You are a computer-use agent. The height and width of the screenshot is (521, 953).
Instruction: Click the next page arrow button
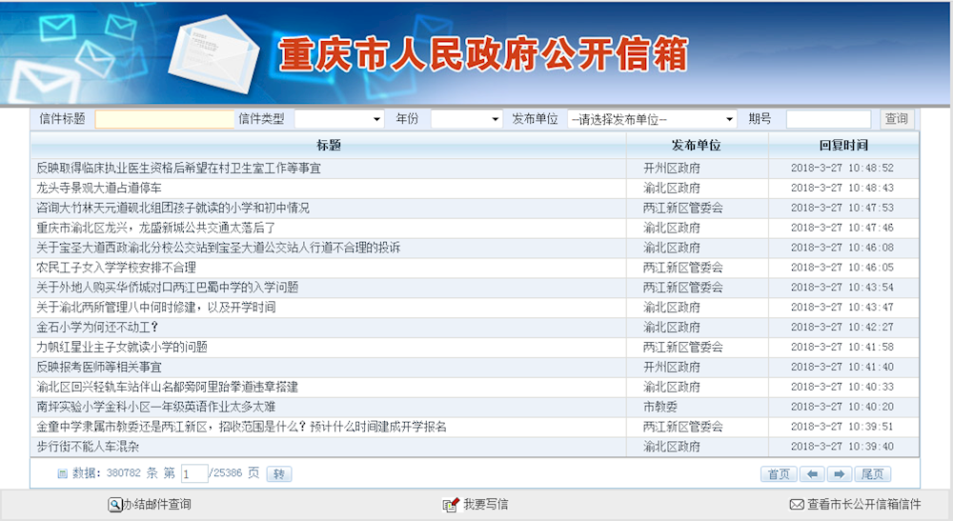click(840, 474)
